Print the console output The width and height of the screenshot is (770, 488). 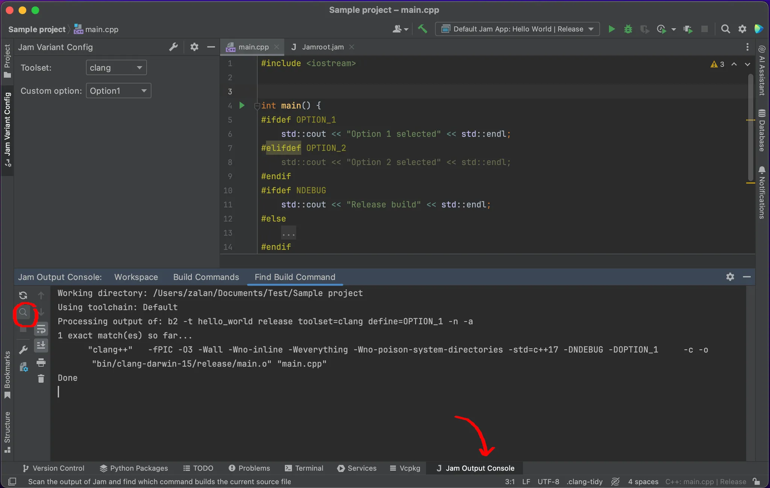coord(41,362)
